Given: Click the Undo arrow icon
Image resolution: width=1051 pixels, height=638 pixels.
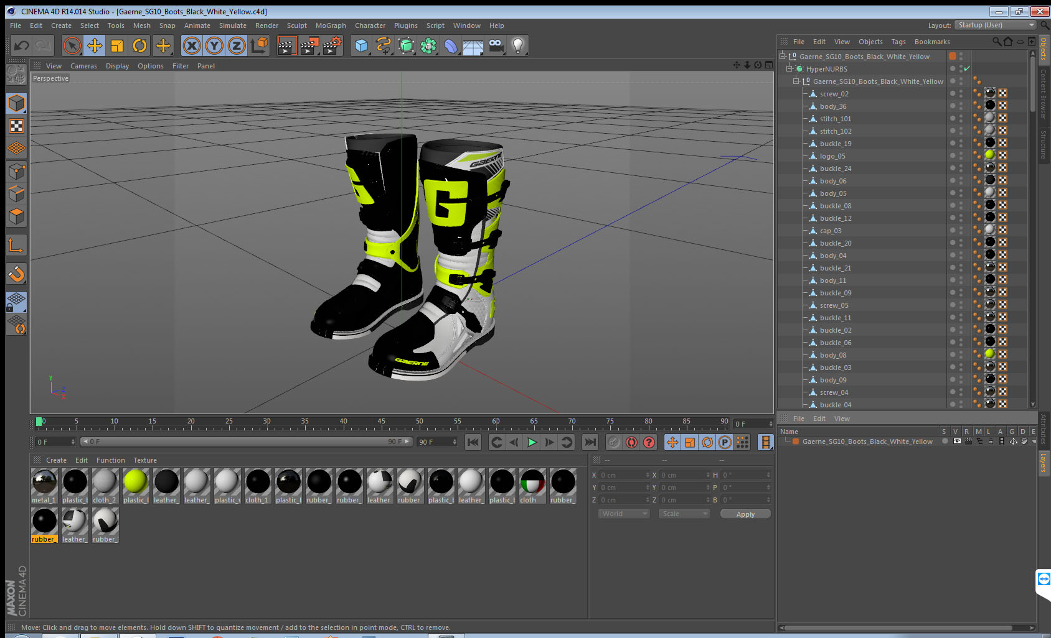Looking at the screenshot, I should click(x=21, y=45).
